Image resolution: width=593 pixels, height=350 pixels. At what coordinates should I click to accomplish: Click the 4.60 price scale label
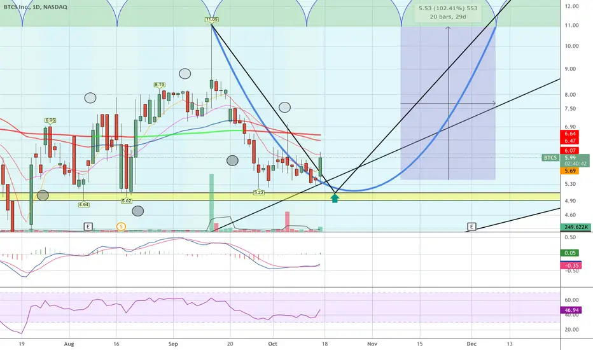click(570, 214)
